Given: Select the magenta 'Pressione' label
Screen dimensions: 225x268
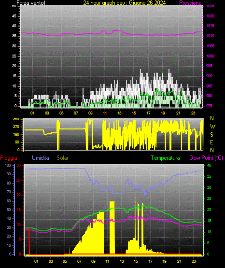Looking at the screenshot, I should click(x=190, y=3).
